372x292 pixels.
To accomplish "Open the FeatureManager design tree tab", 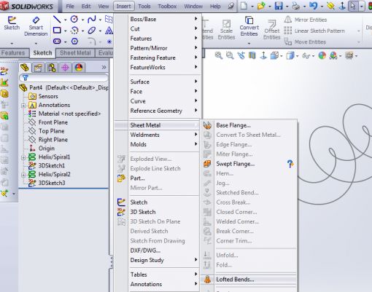I will [x=25, y=68].
